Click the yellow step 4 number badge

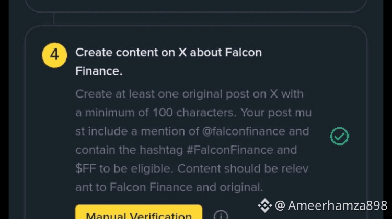click(54, 54)
